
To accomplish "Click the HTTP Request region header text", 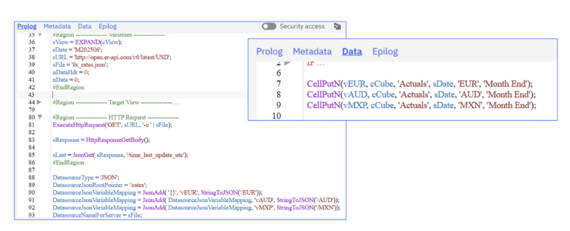I will [x=116, y=117].
